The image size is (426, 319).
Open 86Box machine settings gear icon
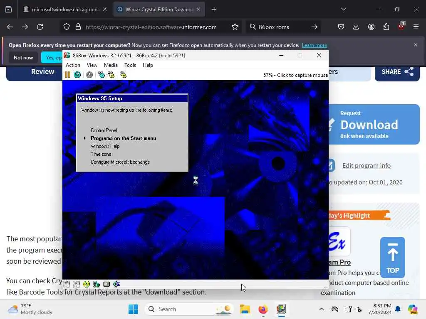(123, 75)
